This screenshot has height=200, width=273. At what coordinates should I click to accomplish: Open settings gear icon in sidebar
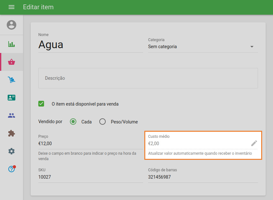coord(11,151)
